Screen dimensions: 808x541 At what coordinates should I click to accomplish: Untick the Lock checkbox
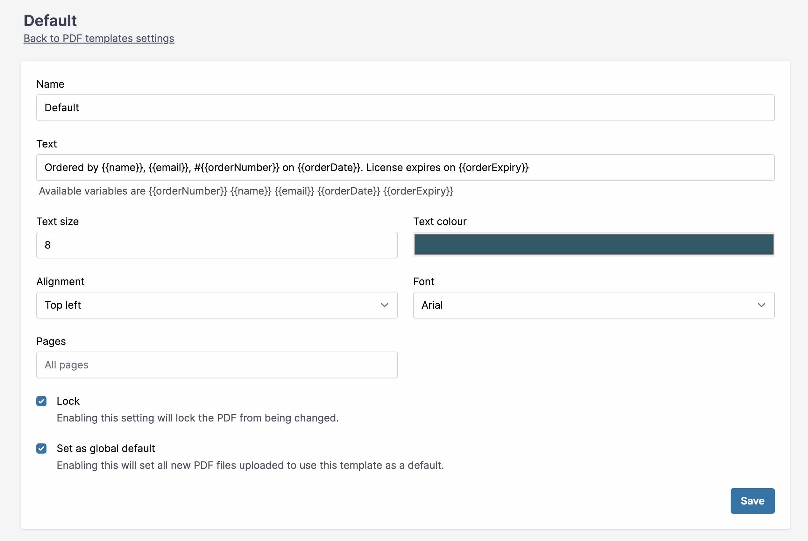[41, 401]
